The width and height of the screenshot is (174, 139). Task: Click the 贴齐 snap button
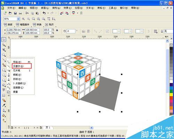tap(49, 25)
